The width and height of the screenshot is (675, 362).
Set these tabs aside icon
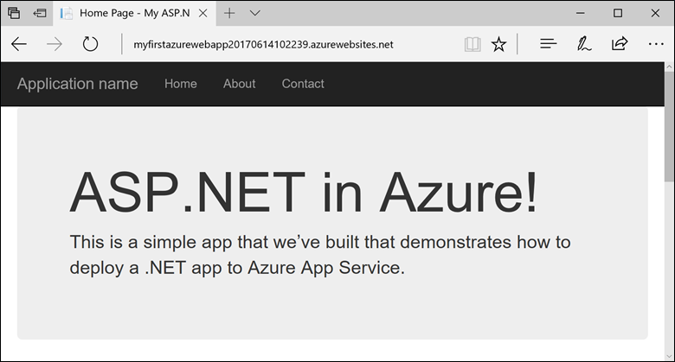tap(40, 13)
